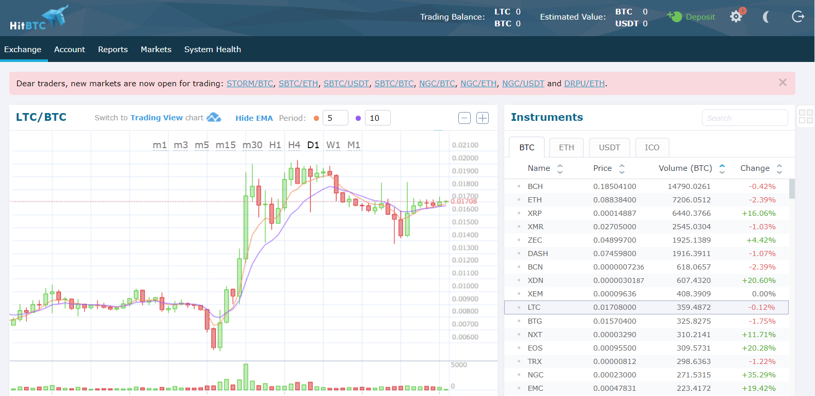
Task: Click the orange EMA color dot
Action: click(x=316, y=118)
